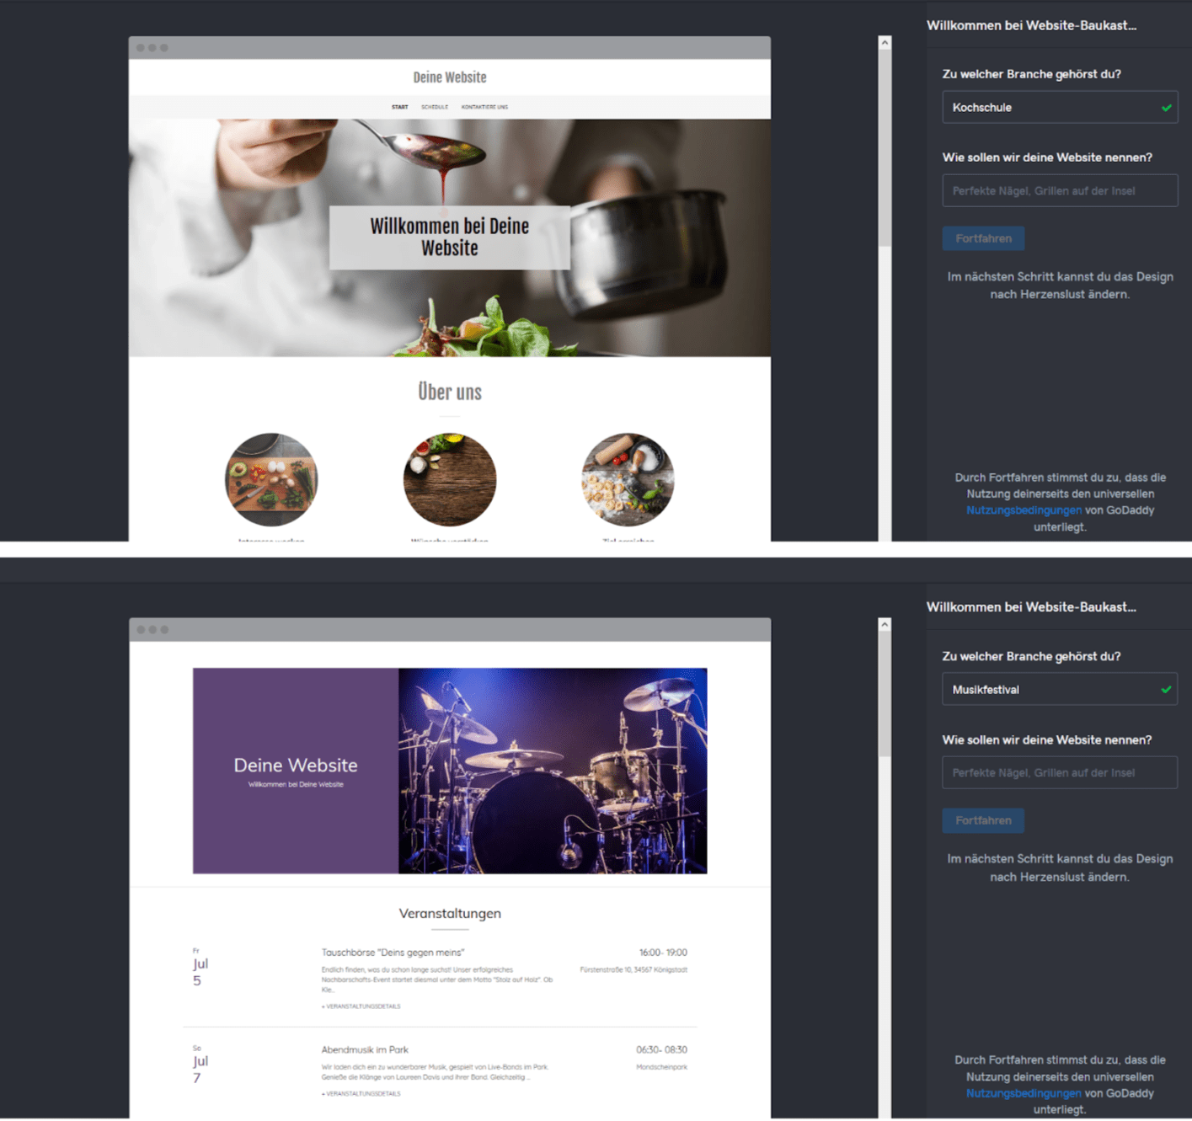This screenshot has height=1121, width=1192.
Task: Click the '06:30- 08:30' event time
Action: 661,1050
